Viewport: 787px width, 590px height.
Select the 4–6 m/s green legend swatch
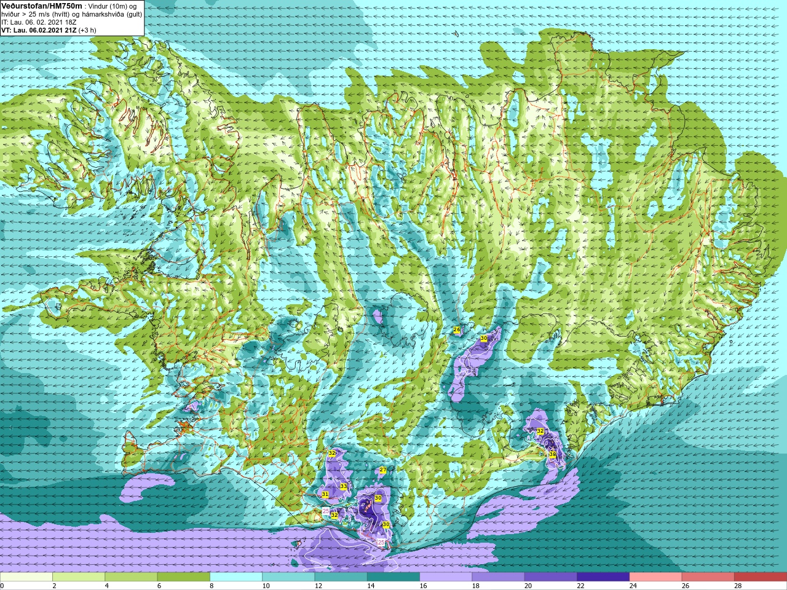[x=131, y=577]
